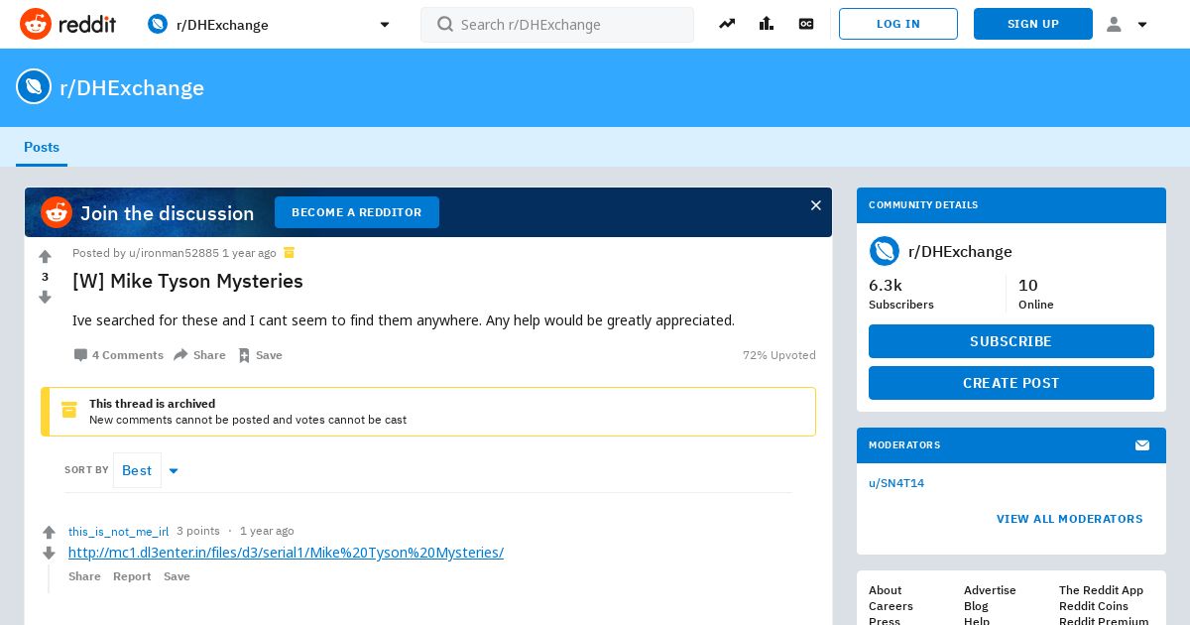This screenshot has height=625, width=1190.
Task: Save the Mike Tyson Mysteries post
Action: [x=260, y=355]
